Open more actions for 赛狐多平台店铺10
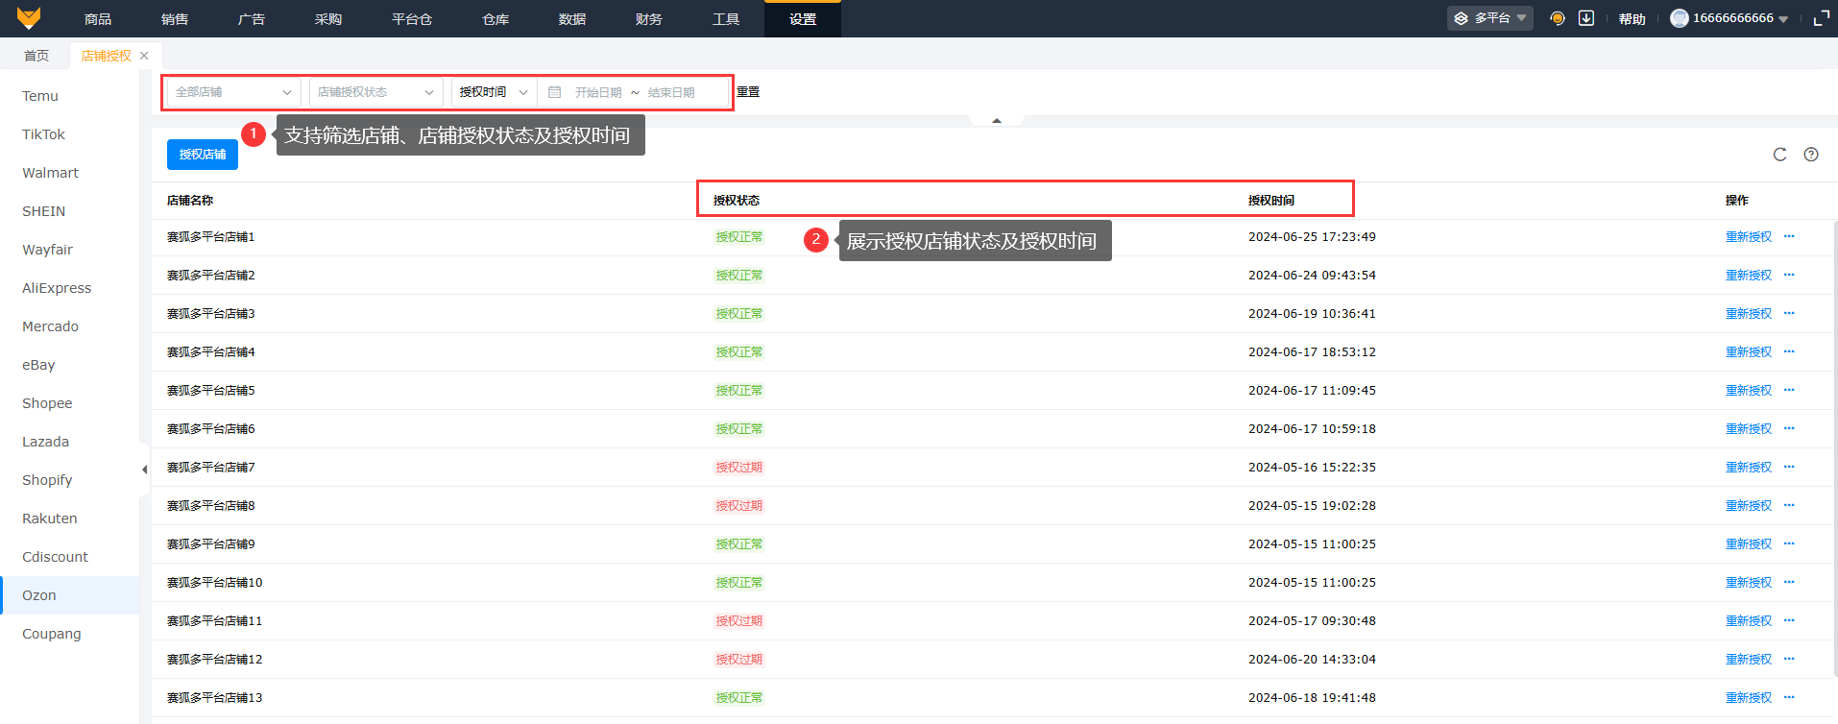1838x724 pixels. [x=1789, y=582]
